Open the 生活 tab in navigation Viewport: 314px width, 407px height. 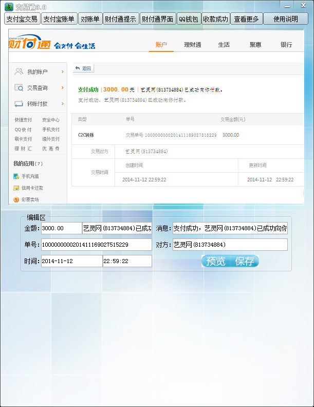click(224, 45)
